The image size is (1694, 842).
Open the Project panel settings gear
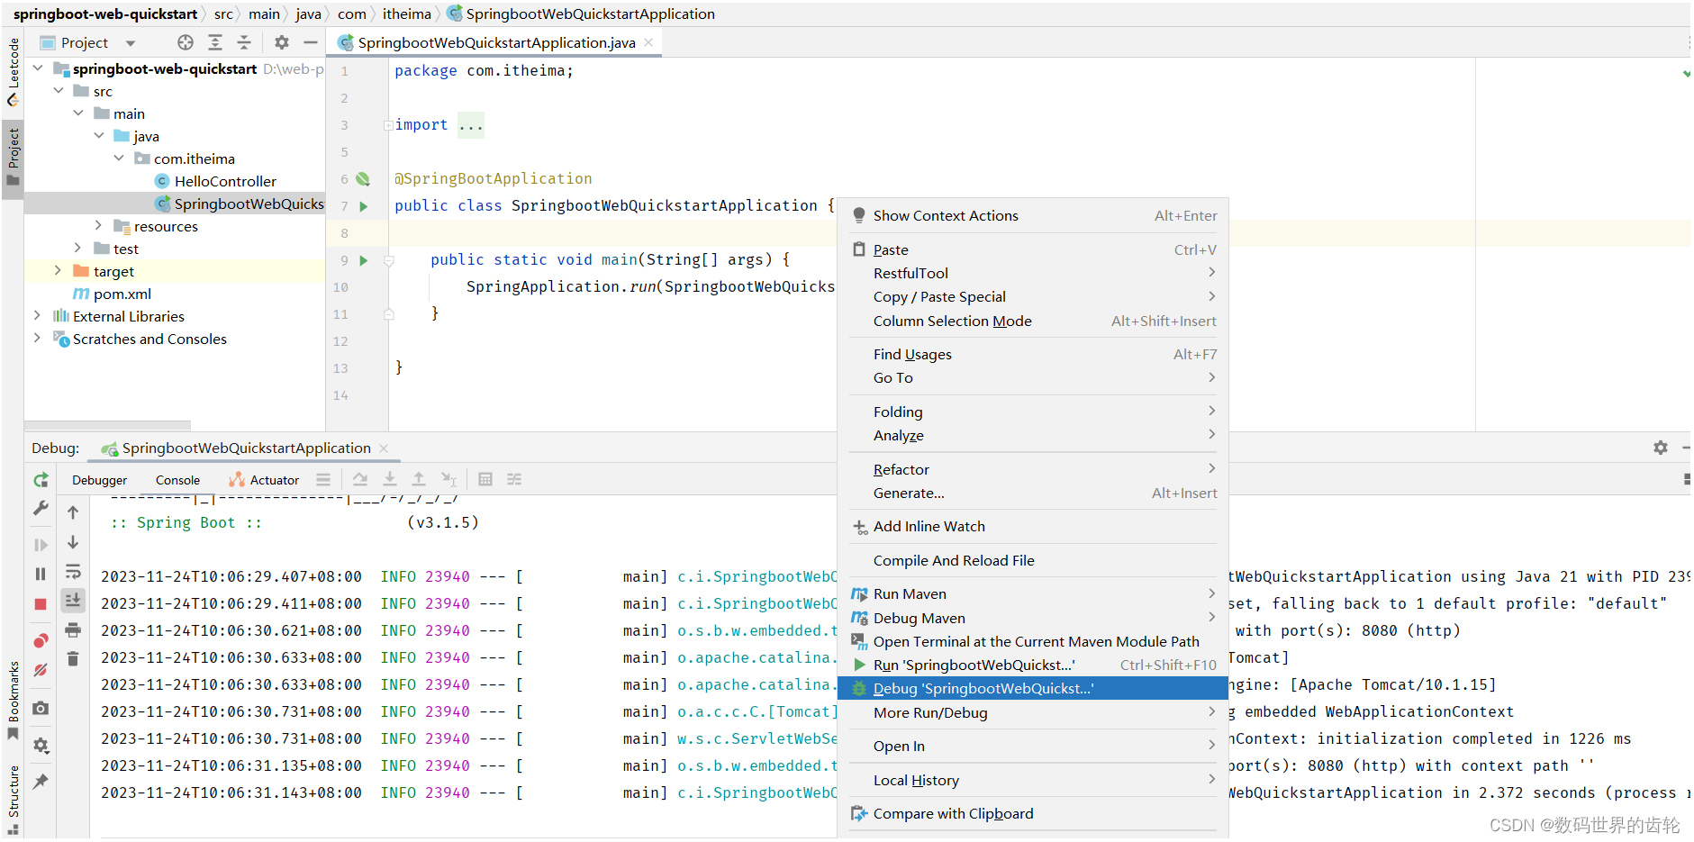[x=282, y=42]
